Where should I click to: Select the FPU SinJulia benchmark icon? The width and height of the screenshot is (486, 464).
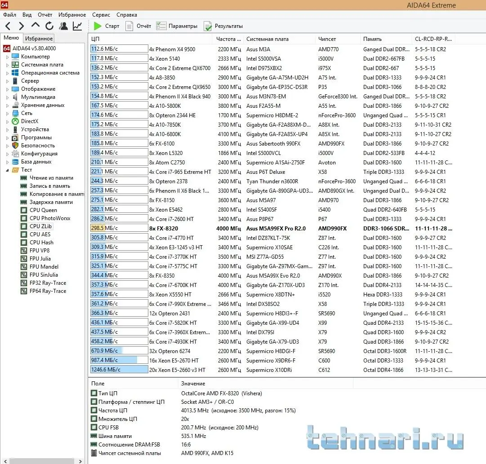pyautogui.click(x=23, y=275)
